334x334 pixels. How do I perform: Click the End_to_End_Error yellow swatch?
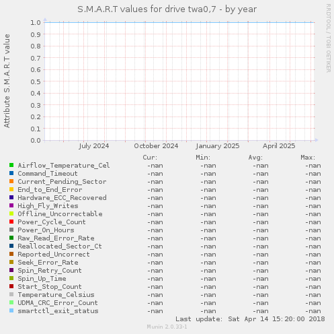pyautogui.click(x=11, y=189)
